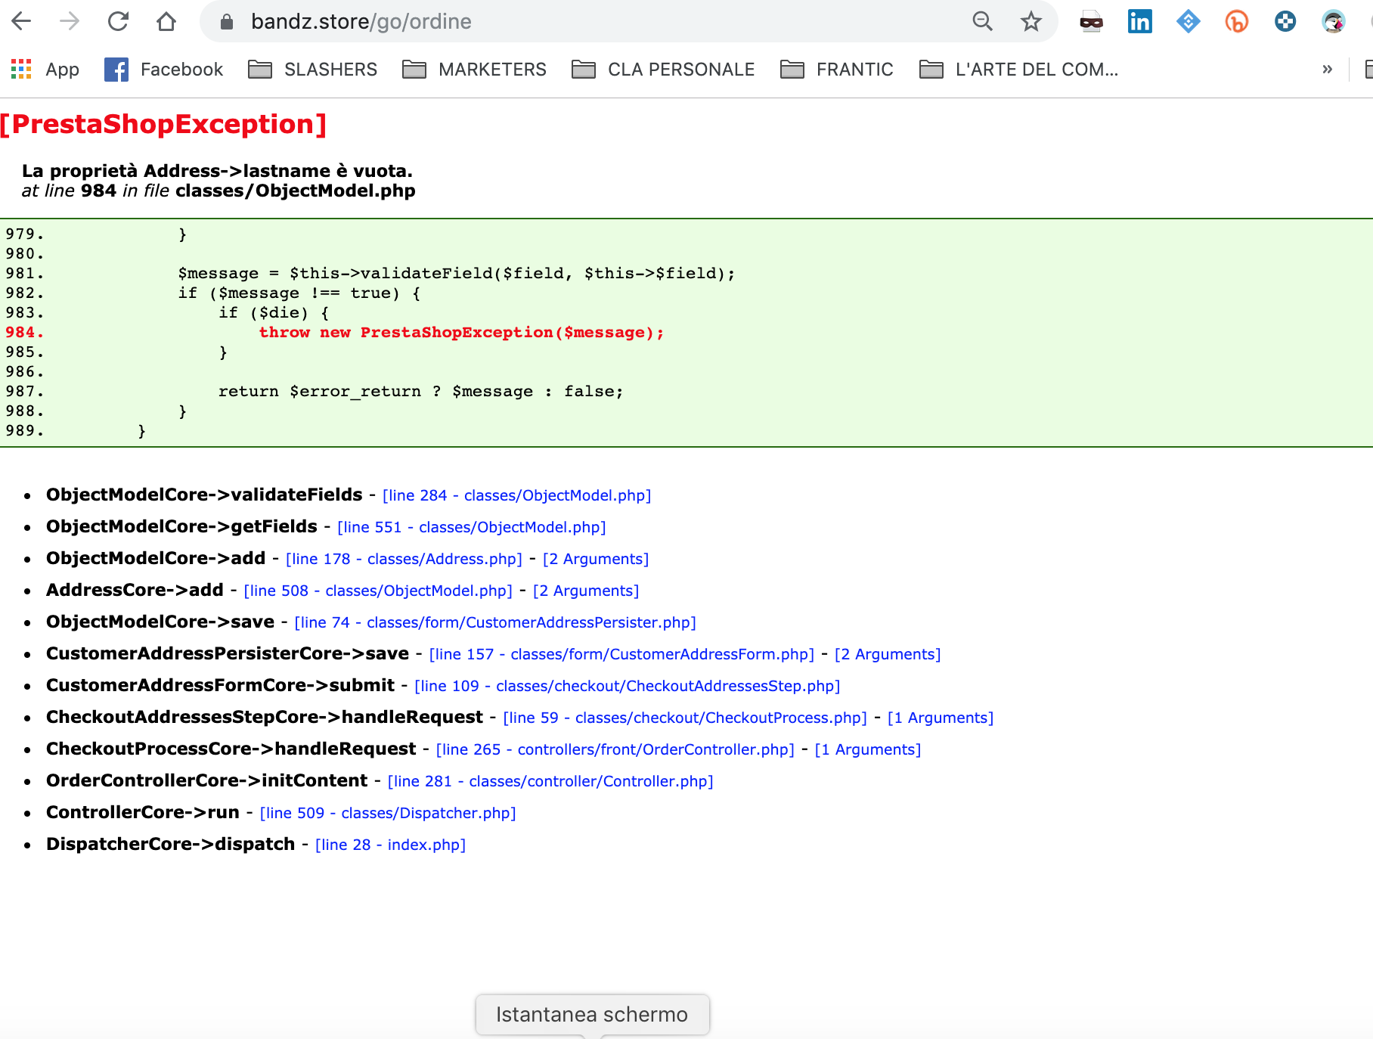Click the 'Istantanea schermo' tooltip label
This screenshot has height=1039, width=1373.
coord(592,1014)
